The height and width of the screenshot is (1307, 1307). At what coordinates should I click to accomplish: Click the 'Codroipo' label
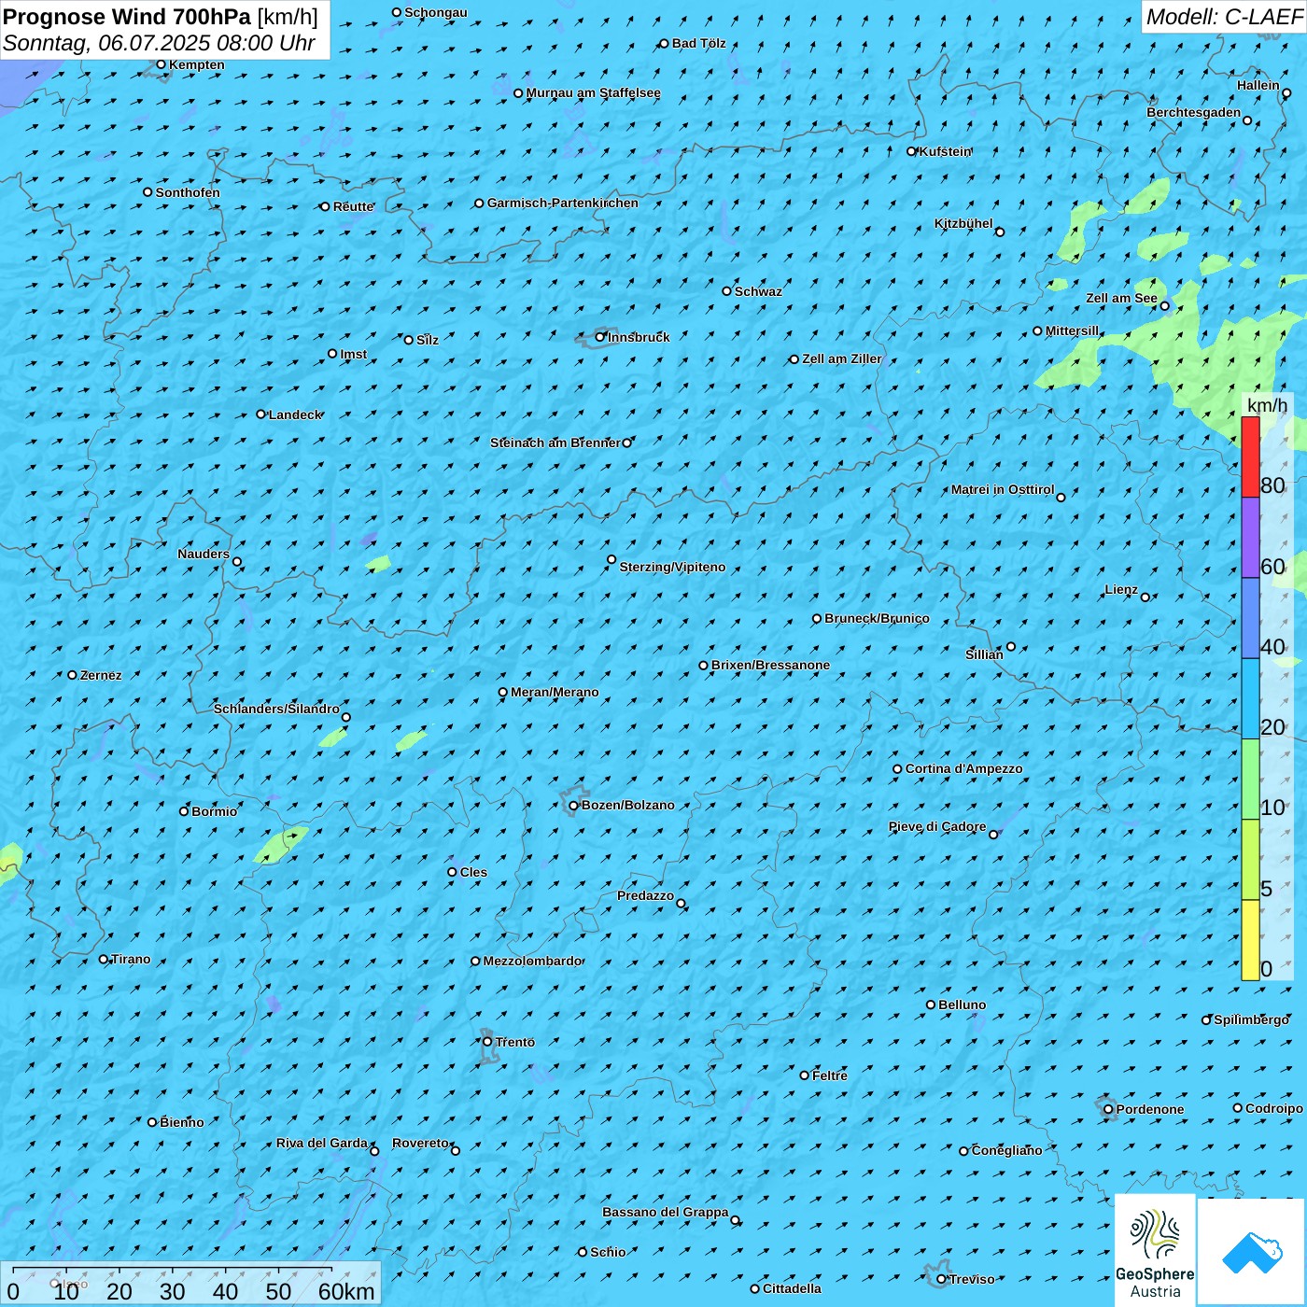(x=1274, y=1108)
